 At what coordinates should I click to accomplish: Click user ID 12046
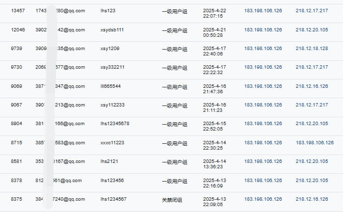click(x=18, y=30)
